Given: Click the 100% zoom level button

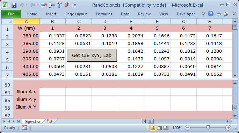Looking at the screenshot, I should pyautogui.click(x=177, y=128).
